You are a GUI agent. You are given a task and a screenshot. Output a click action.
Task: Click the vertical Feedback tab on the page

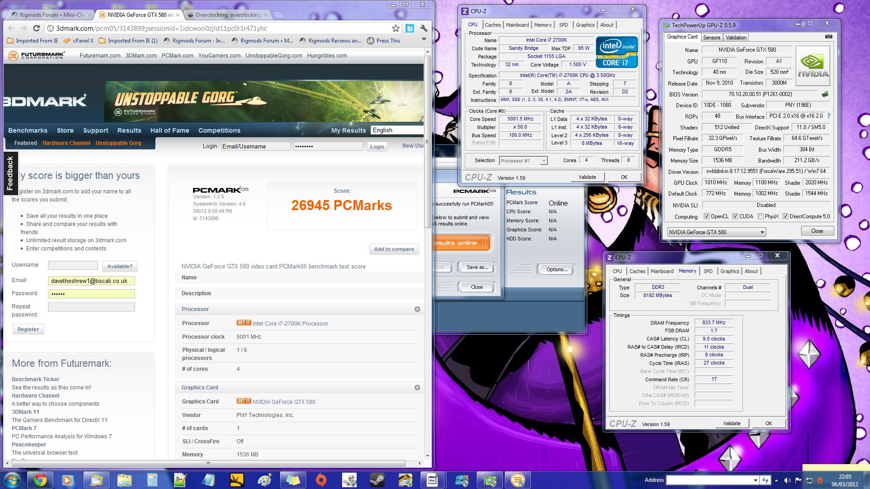[x=10, y=173]
